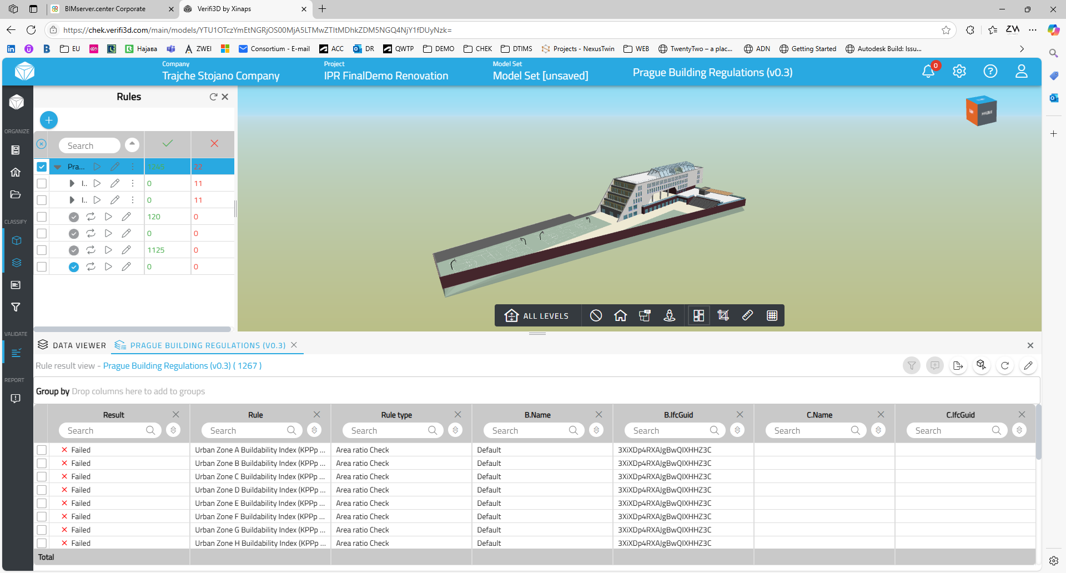Screen dimensions: 1066x573
Task: Switch to first-person walk mode icon
Action: point(670,315)
